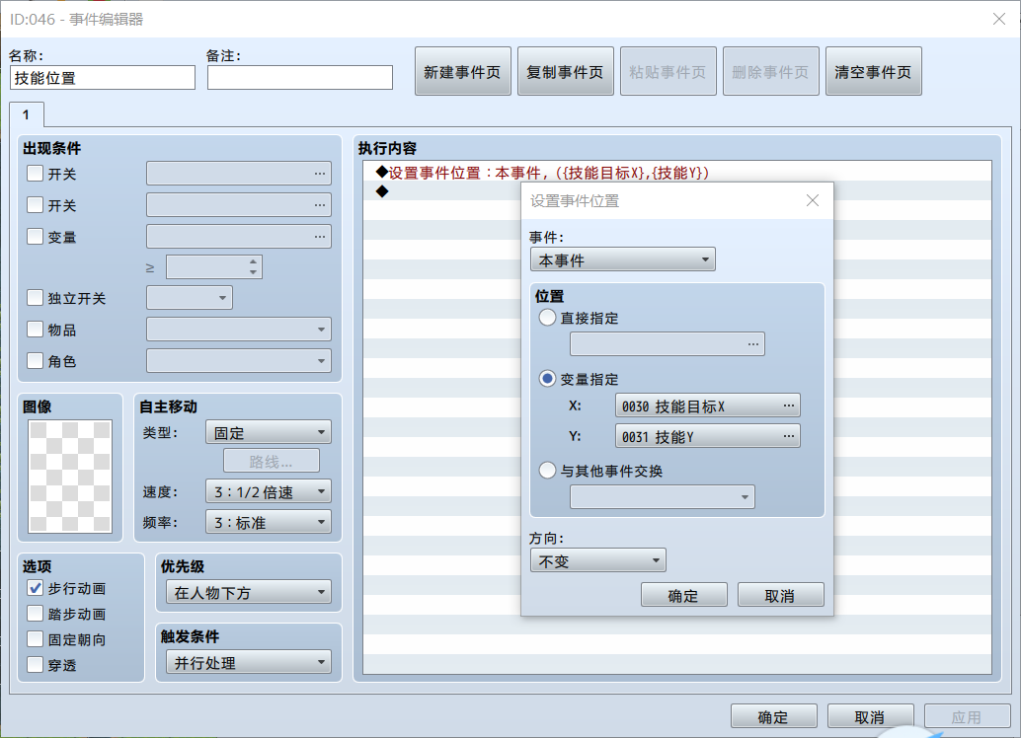Select the 变量指定 radio button
Screen dimensions: 1021x738
click(x=547, y=379)
